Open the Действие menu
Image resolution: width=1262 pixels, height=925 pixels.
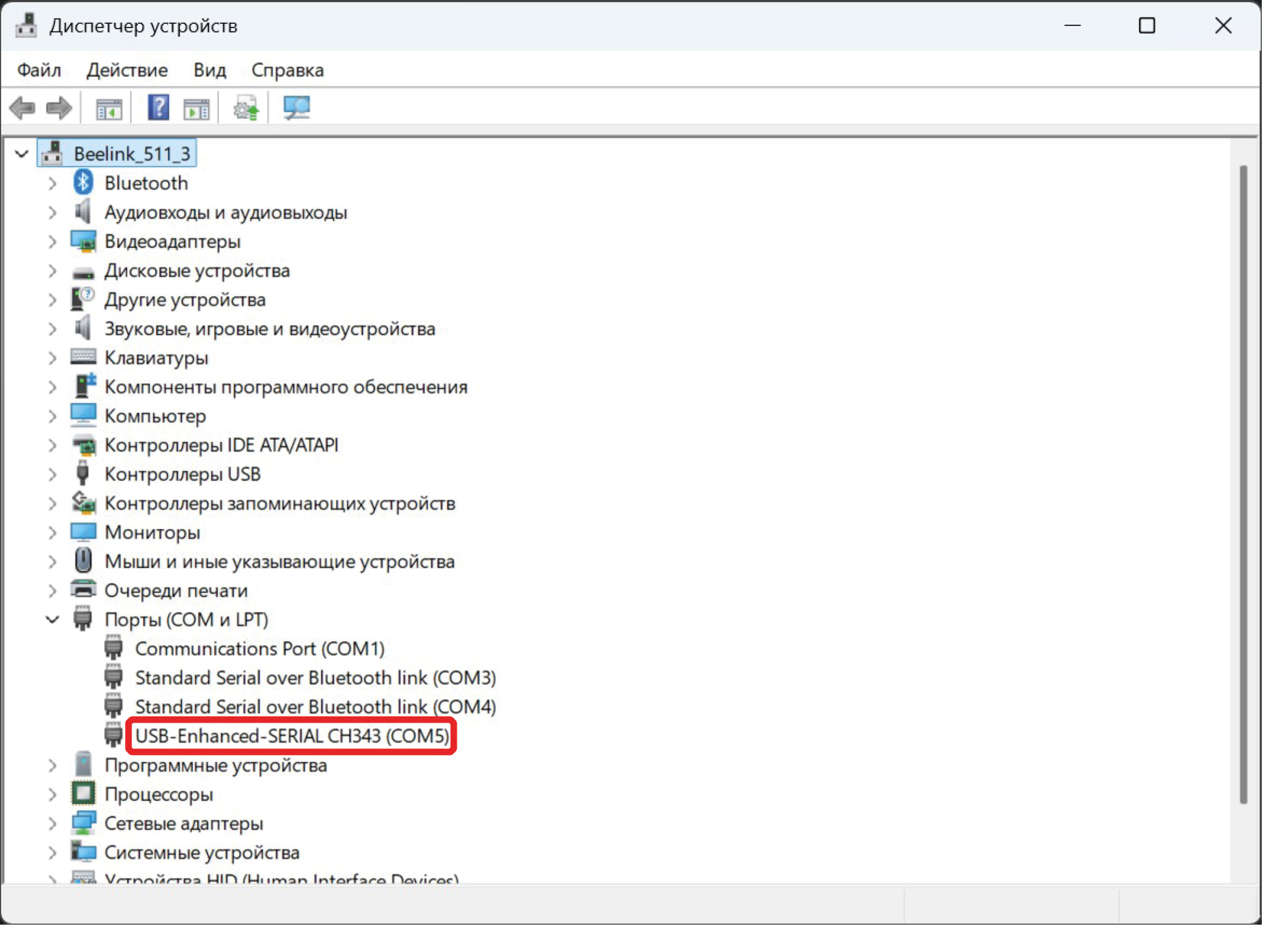point(127,70)
